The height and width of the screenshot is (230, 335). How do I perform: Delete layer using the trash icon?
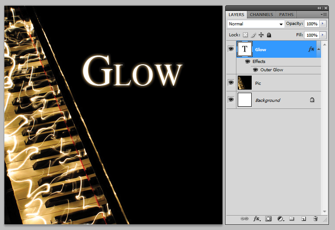tap(315, 218)
